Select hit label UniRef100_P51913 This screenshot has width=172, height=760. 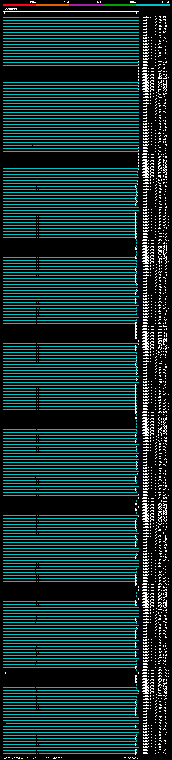[154, 391]
